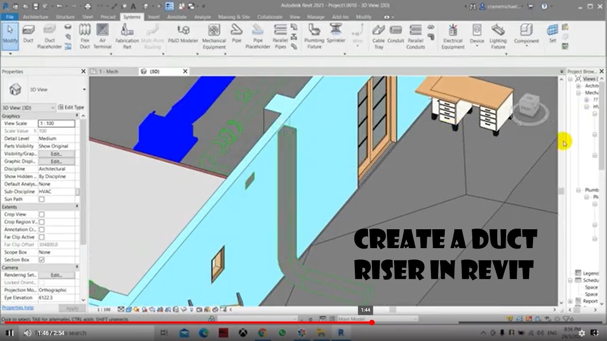This screenshot has height=341, width=607.
Task: Click Edit for Visibility/Graphics Overrides
Action: (x=56, y=154)
